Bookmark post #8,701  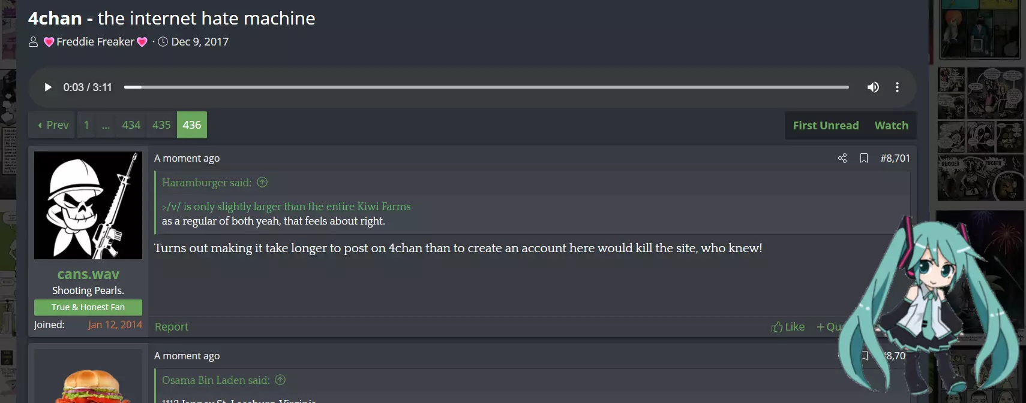(864, 158)
